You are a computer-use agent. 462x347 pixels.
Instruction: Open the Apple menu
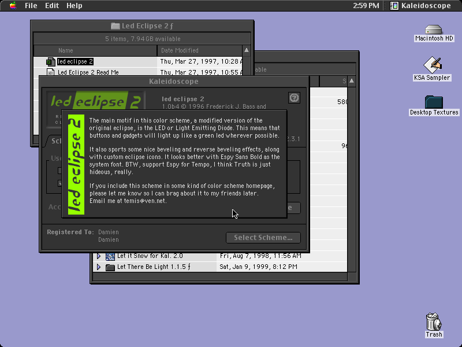click(13, 6)
